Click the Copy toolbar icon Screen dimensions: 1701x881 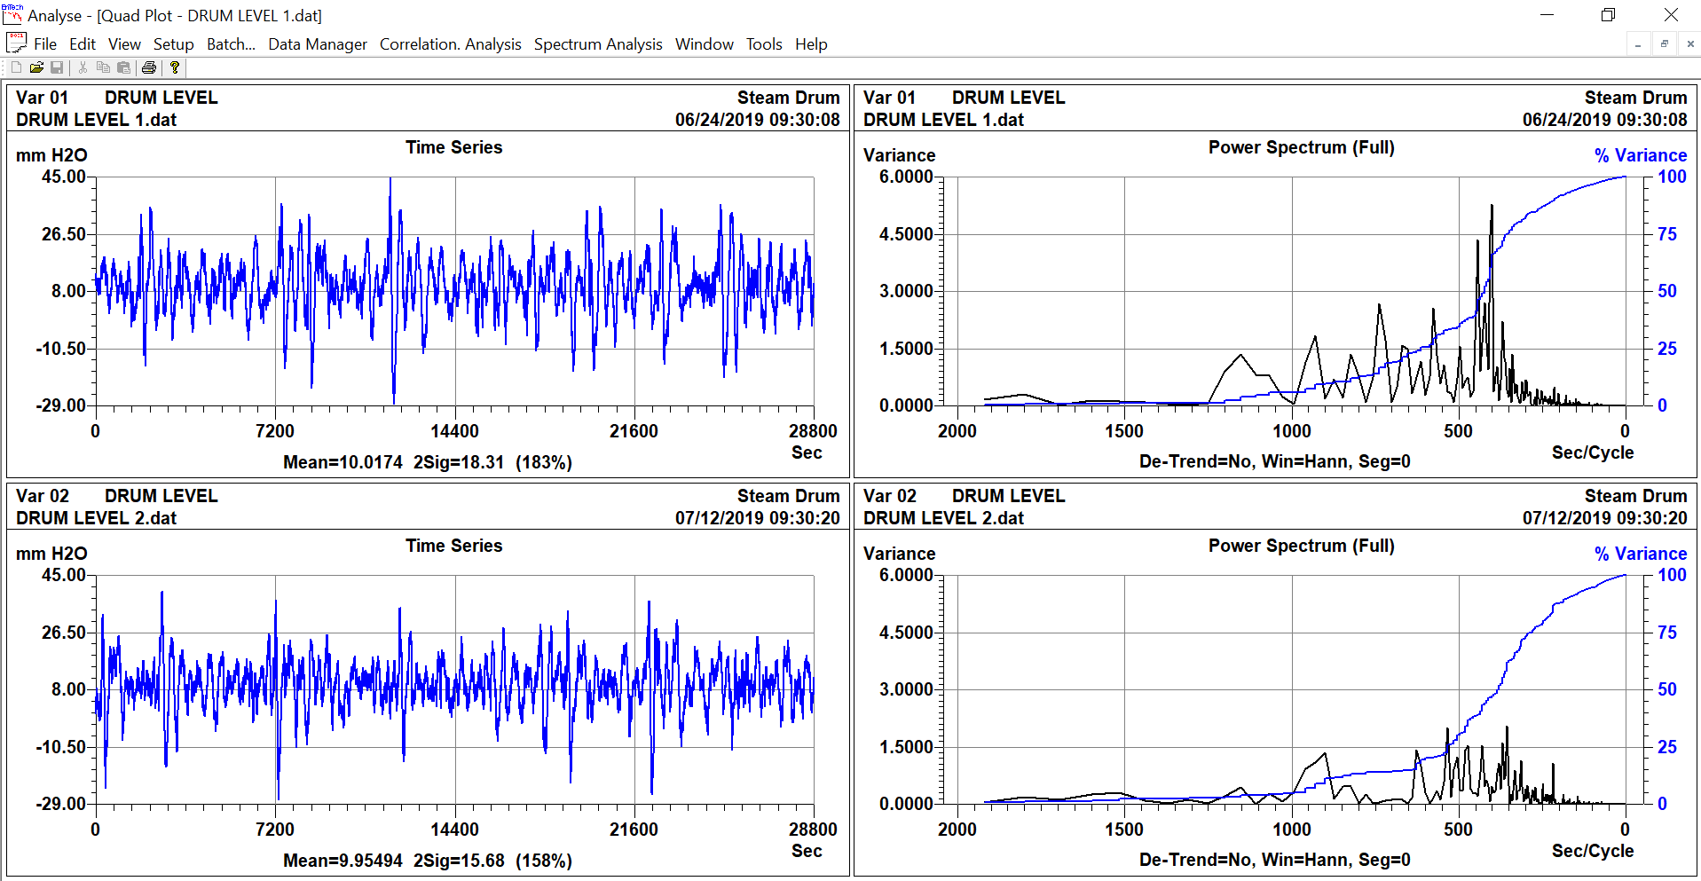click(x=103, y=67)
